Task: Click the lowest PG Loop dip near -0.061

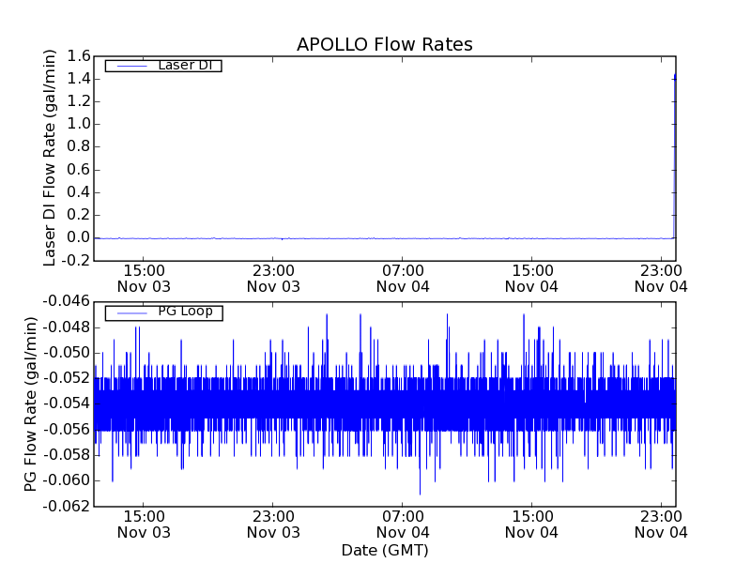Action: (x=420, y=490)
